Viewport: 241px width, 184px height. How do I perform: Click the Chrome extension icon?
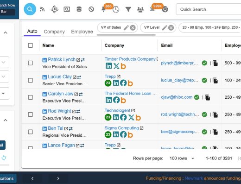coord(165,10)
